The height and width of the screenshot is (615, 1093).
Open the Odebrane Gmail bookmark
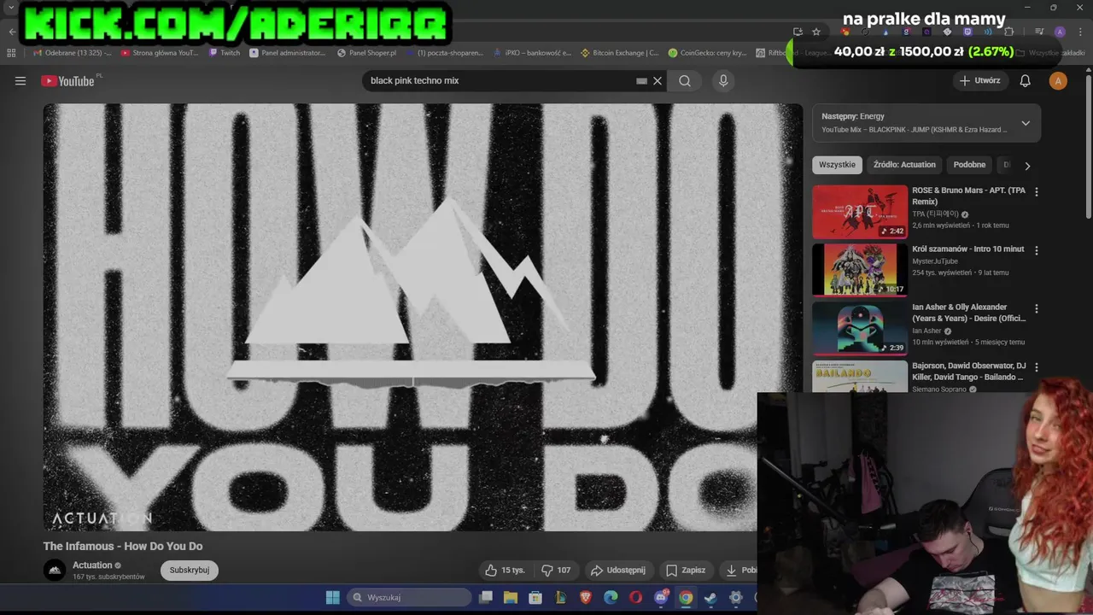coord(73,53)
